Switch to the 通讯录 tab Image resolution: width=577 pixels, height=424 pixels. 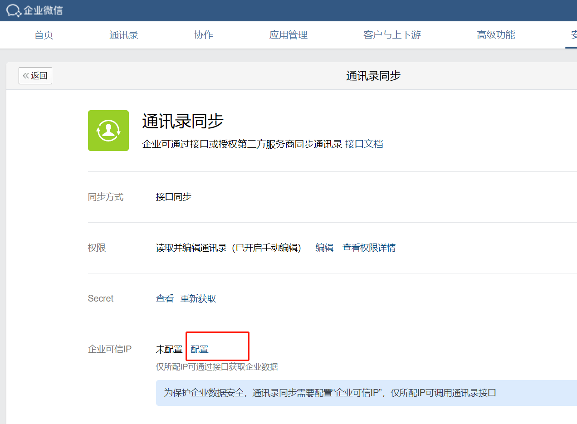click(x=123, y=35)
